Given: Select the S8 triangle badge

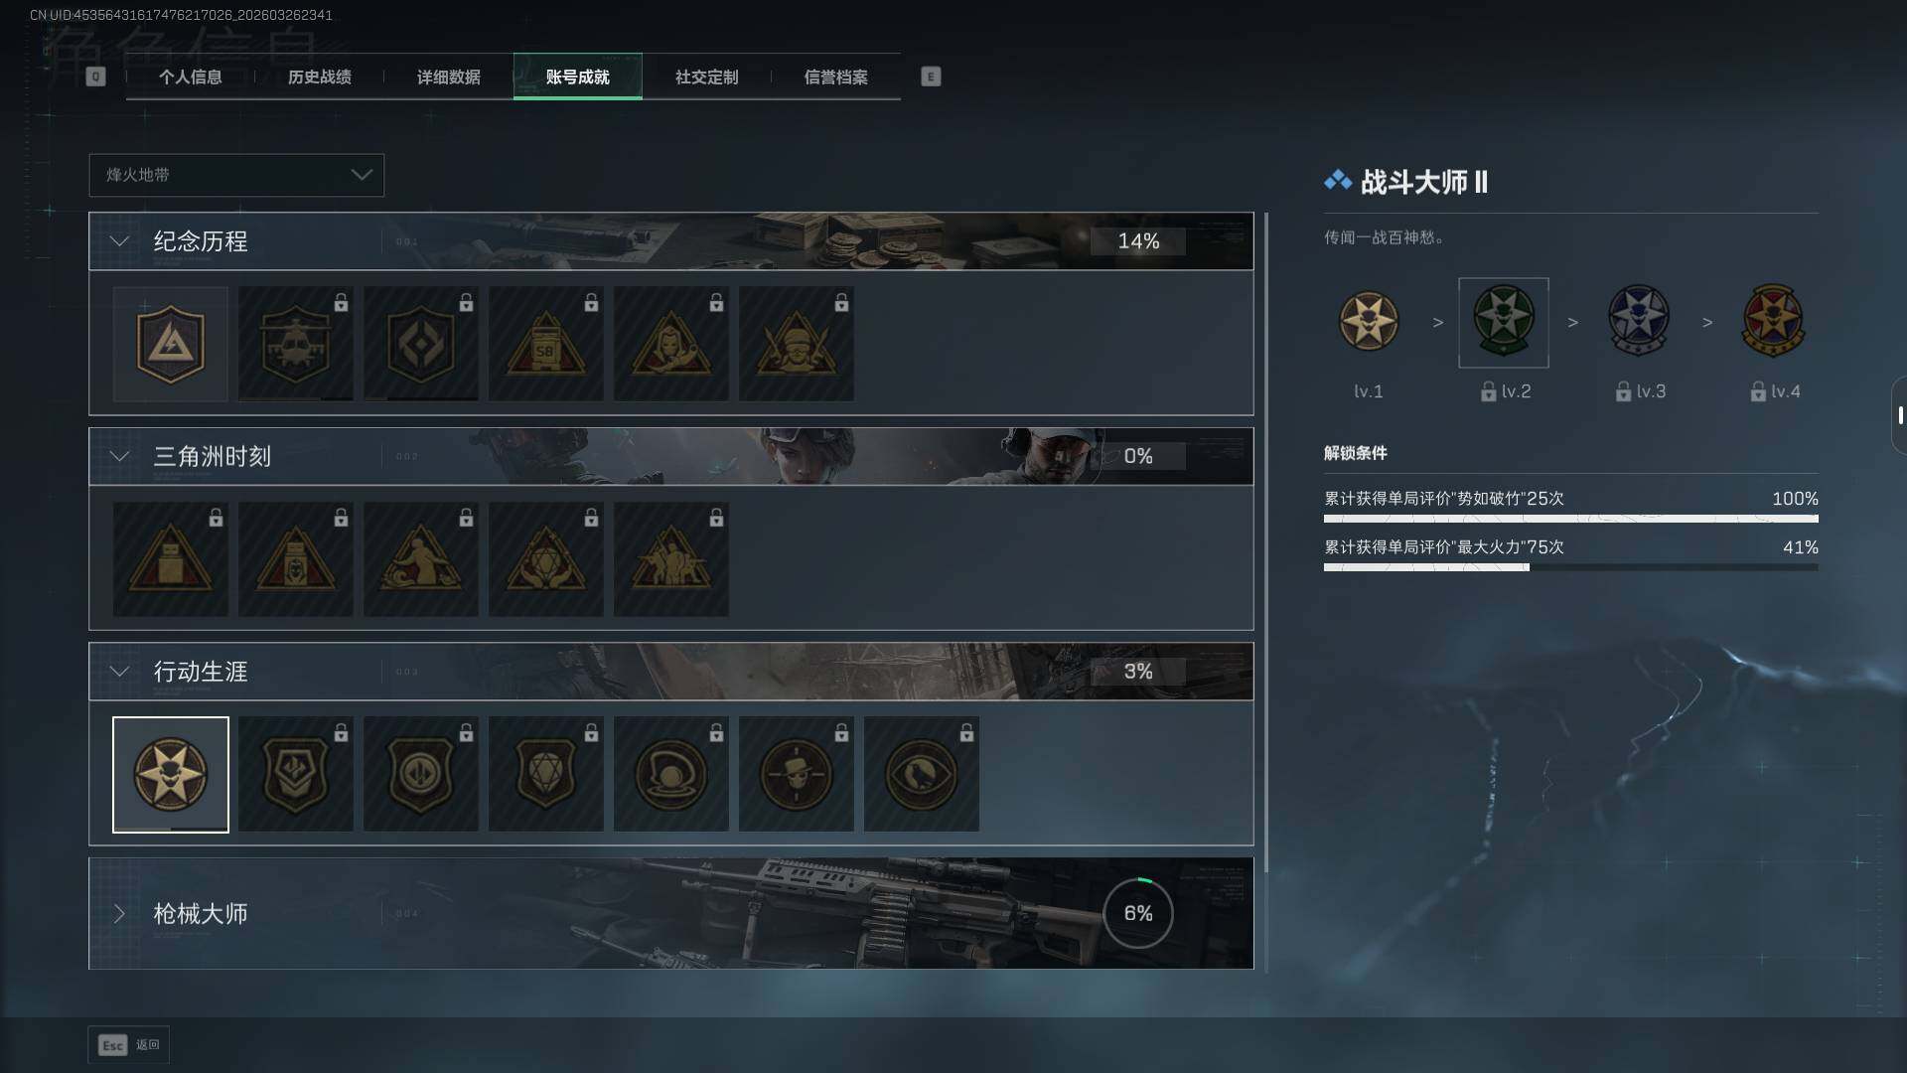Looking at the screenshot, I should [x=545, y=344].
